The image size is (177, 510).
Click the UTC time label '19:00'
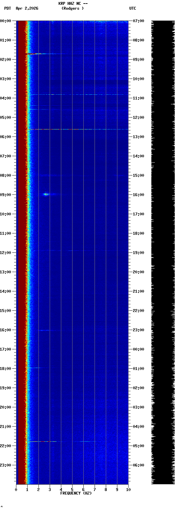(x=138, y=253)
